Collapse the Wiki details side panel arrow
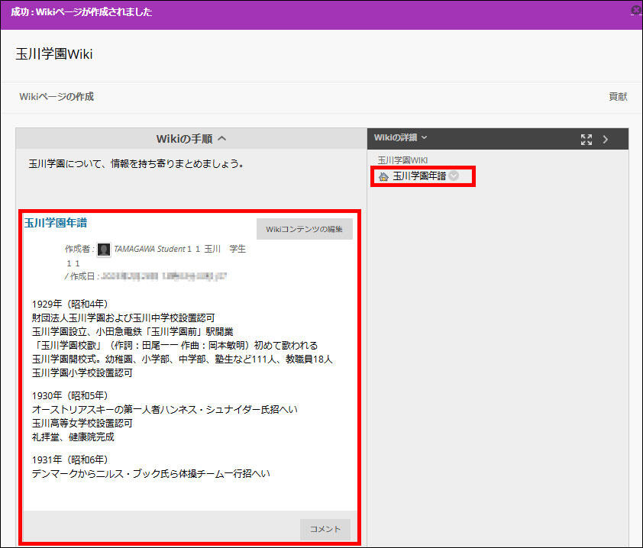 click(x=606, y=140)
